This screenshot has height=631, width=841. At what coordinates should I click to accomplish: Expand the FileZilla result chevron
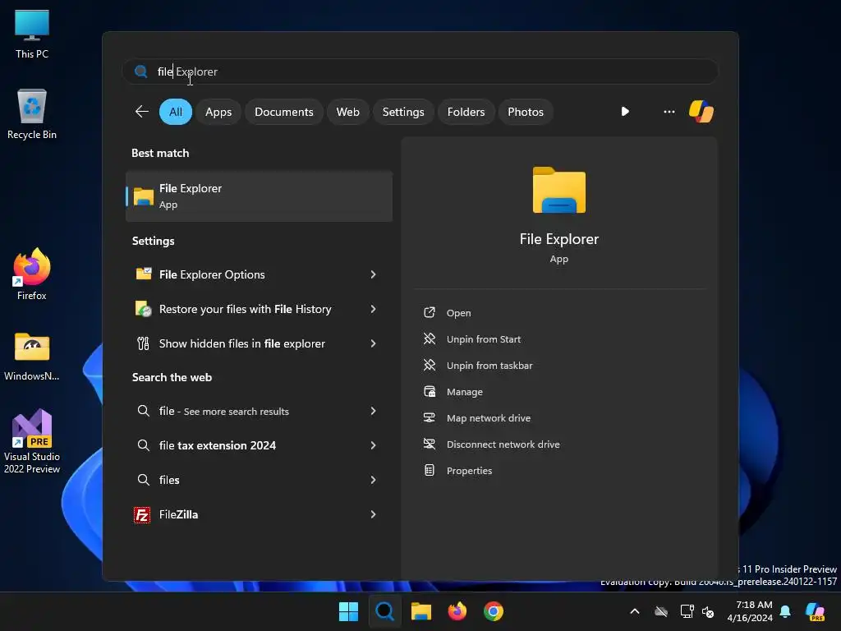click(374, 514)
